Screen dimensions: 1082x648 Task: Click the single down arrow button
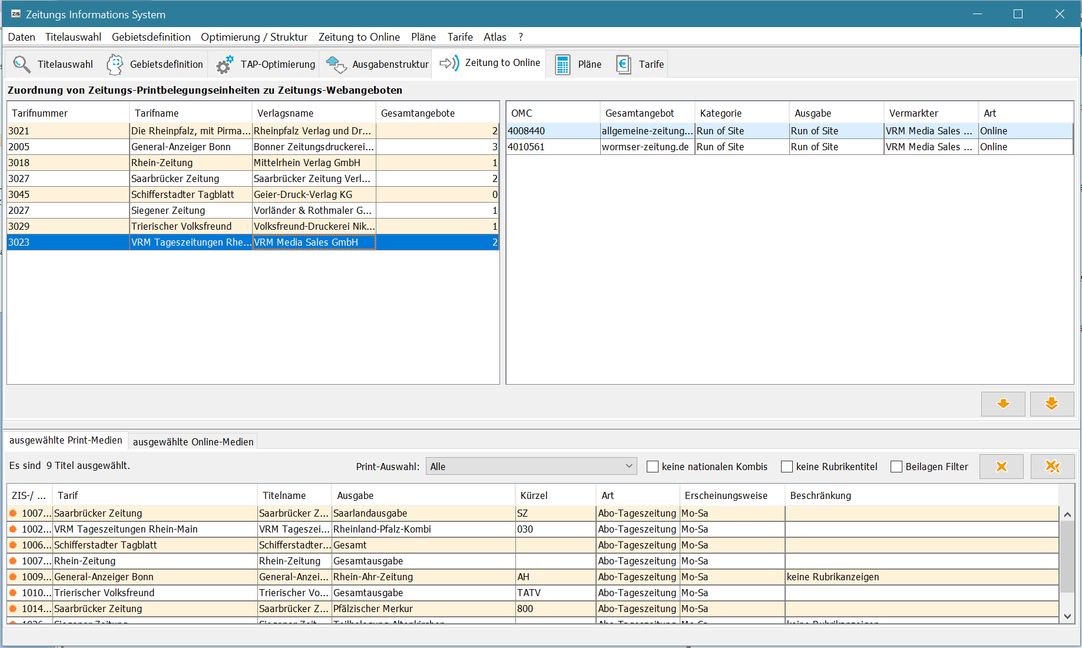pyautogui.click(x=1002, y=404)
